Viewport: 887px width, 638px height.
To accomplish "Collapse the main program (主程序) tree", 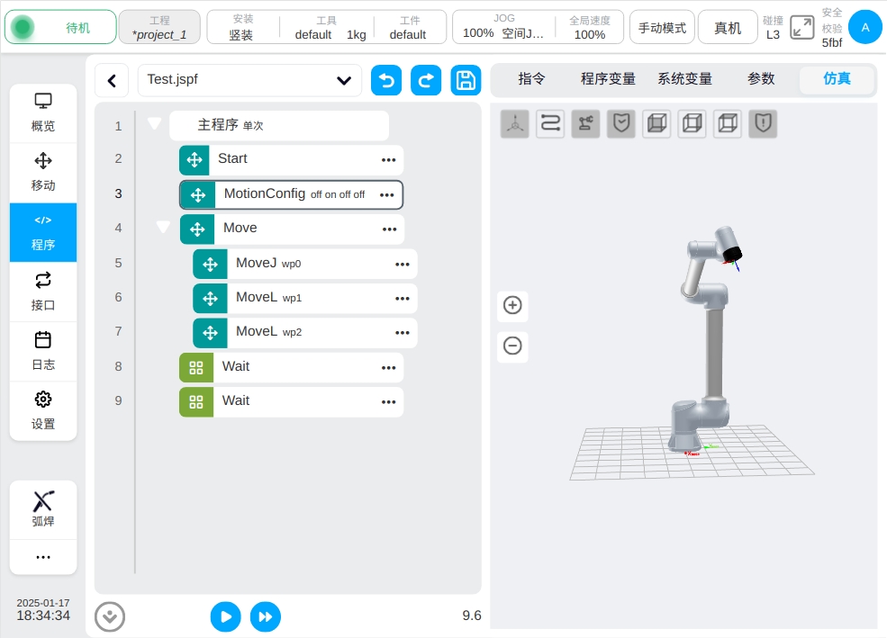I will (154, 124).
